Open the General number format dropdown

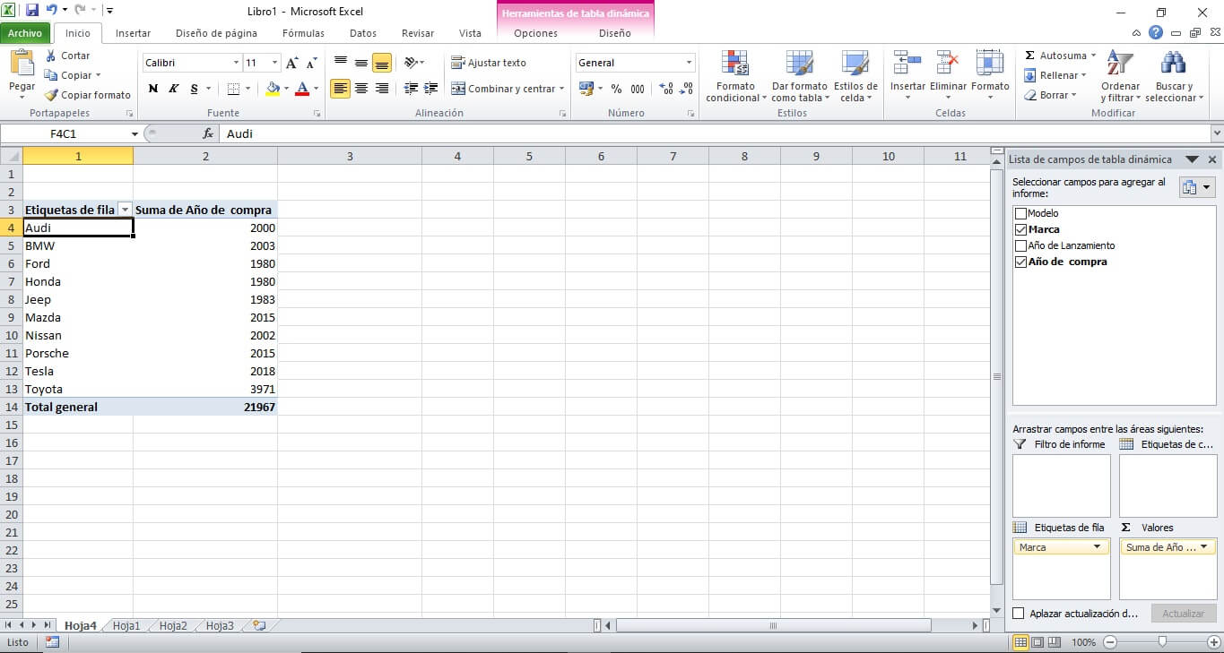click(x=689, y=63)
